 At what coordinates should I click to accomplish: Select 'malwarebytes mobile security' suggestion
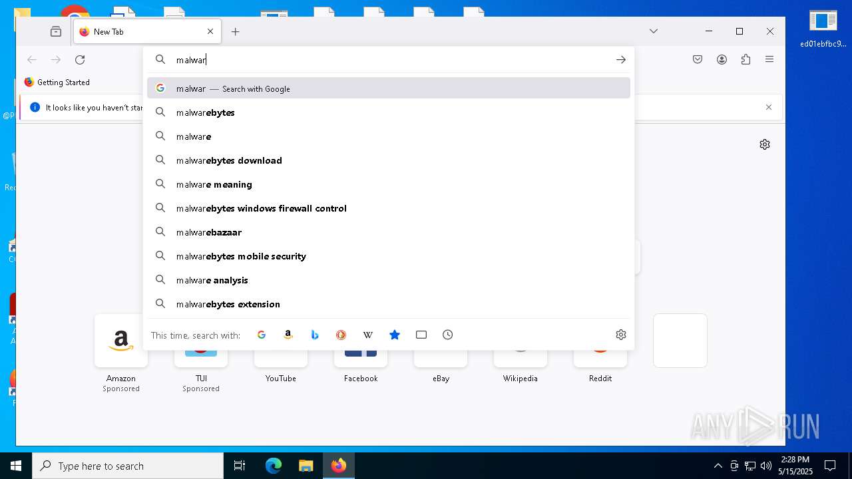[x=389, y=256]
